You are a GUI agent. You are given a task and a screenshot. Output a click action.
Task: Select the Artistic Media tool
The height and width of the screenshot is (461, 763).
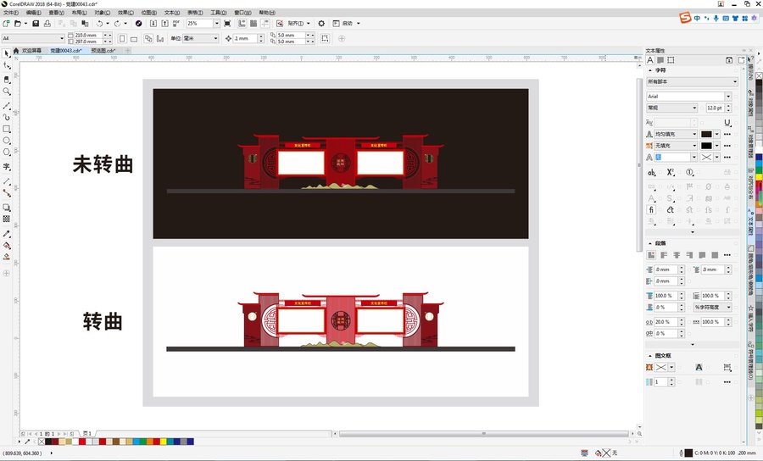6,117
